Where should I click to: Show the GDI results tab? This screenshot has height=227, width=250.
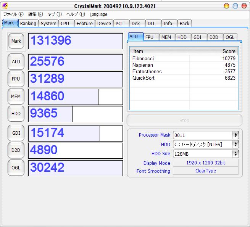pyautogui.click(x=199, y=37)
